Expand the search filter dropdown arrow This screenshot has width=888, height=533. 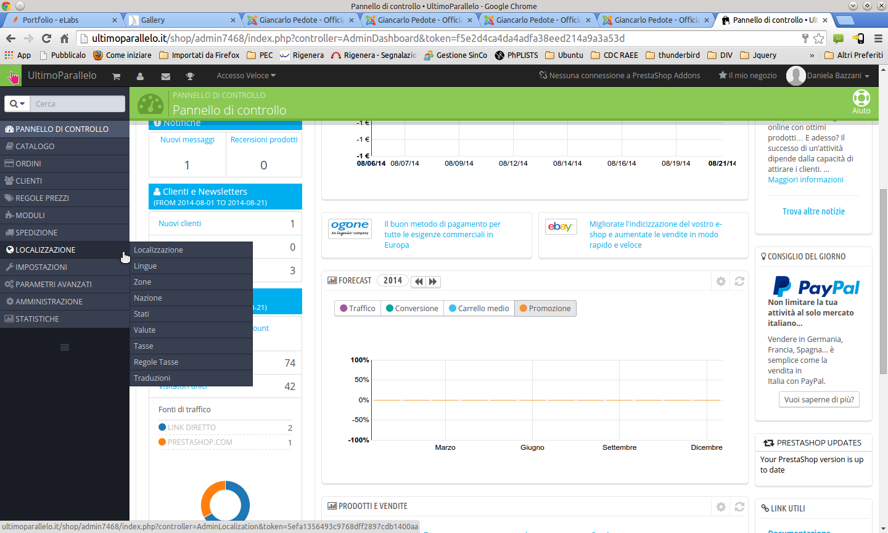pyautogui.click(x=17, y=104)
